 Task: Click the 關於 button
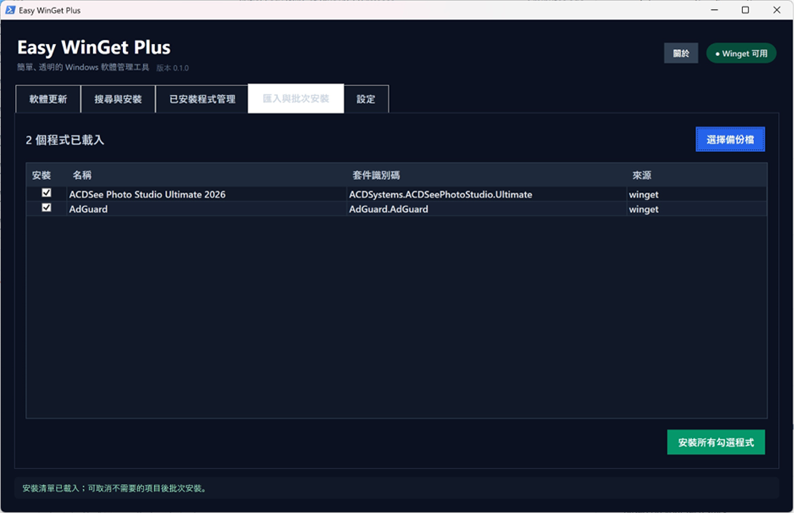tap(681, 53)
